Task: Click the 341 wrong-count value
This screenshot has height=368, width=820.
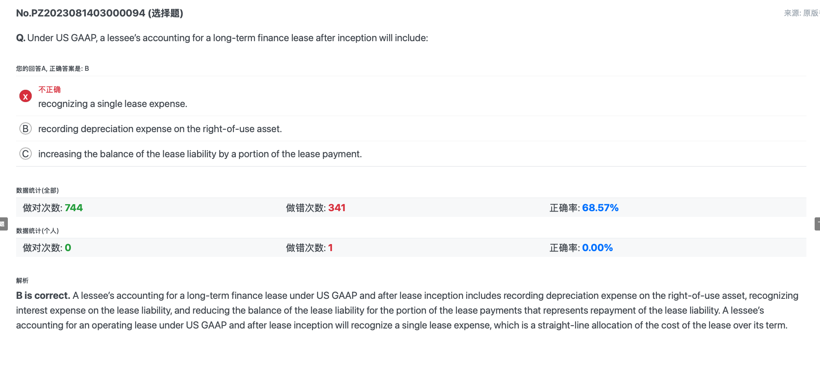Action: pos(337,208)
